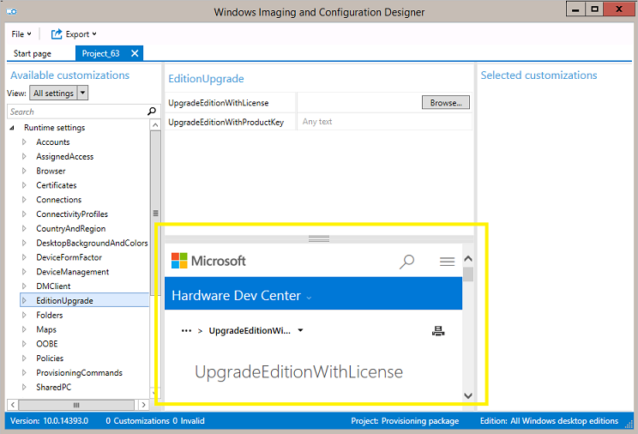Click the Browse button for UpgradeEditionWithLicense

pyautogui.click(x=445, y=103)
